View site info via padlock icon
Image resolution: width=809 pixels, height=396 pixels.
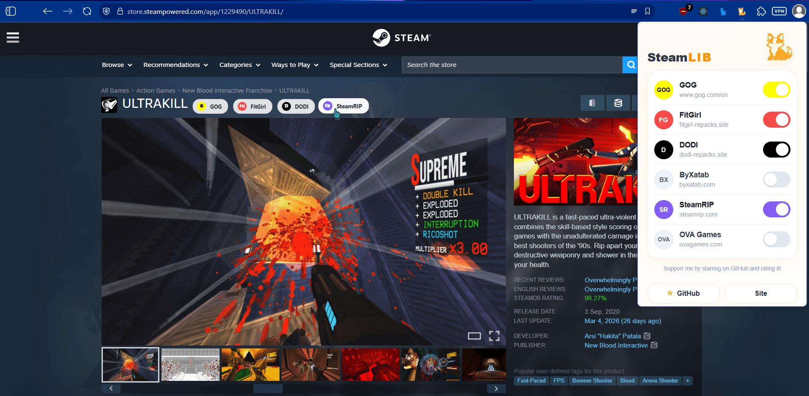pos(120,11)
